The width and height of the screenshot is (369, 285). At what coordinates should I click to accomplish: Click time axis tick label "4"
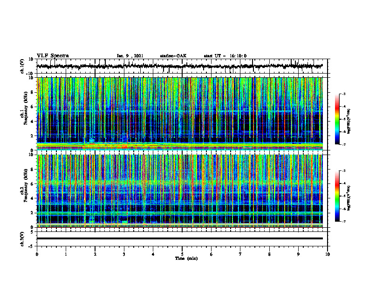[x=153, y=254]
